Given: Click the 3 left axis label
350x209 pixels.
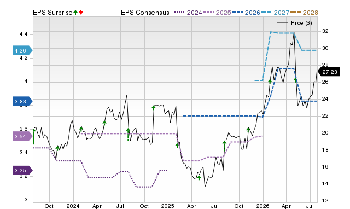Looking at the screenshot, I should click(26, 200).
